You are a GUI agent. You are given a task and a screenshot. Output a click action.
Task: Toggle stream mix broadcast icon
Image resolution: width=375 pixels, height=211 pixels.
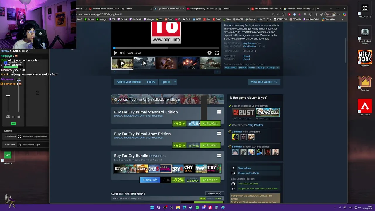pos(18,117)
